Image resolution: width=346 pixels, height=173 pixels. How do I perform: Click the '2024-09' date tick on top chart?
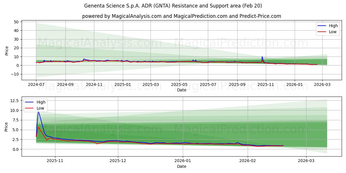click(x=65, y=85)
